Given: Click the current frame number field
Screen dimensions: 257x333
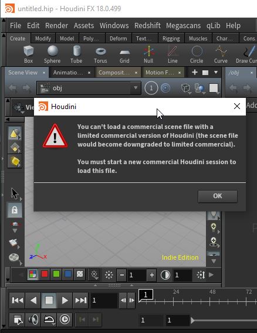Looking at the screenshot, I should coord(104,300).
